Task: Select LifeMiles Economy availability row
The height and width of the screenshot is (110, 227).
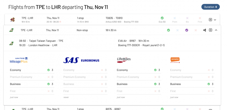Action: [x=138, y=70]
